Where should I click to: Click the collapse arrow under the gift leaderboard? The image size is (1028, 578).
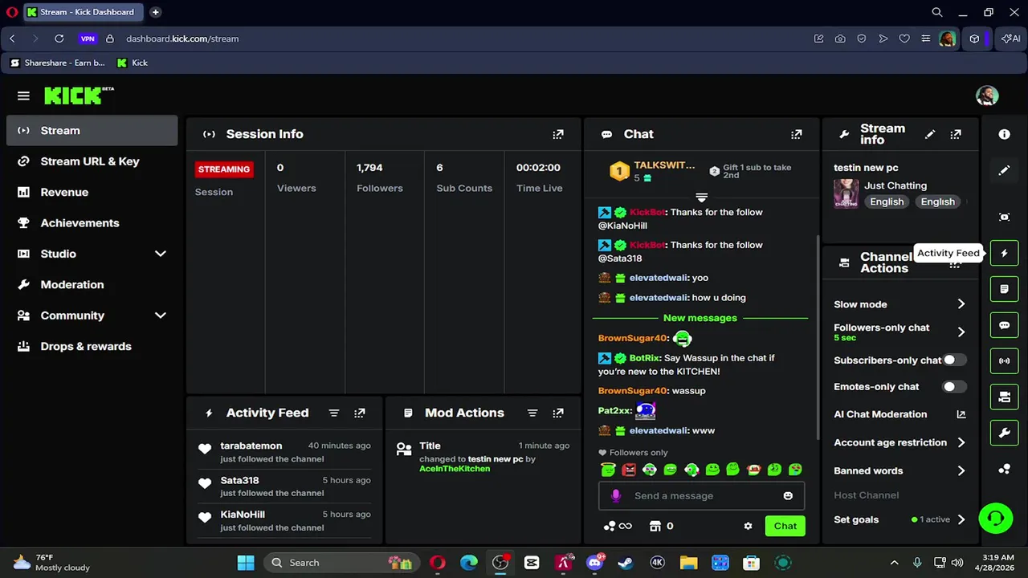pyautogui.click(x=701, y=197)
